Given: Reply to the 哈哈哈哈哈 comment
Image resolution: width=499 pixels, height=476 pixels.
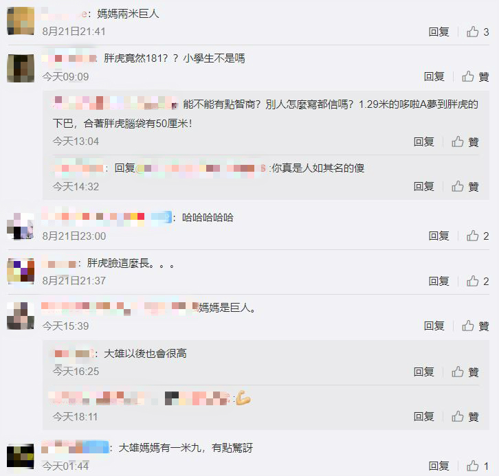Looking at the screenshot, I should (439, 236).
